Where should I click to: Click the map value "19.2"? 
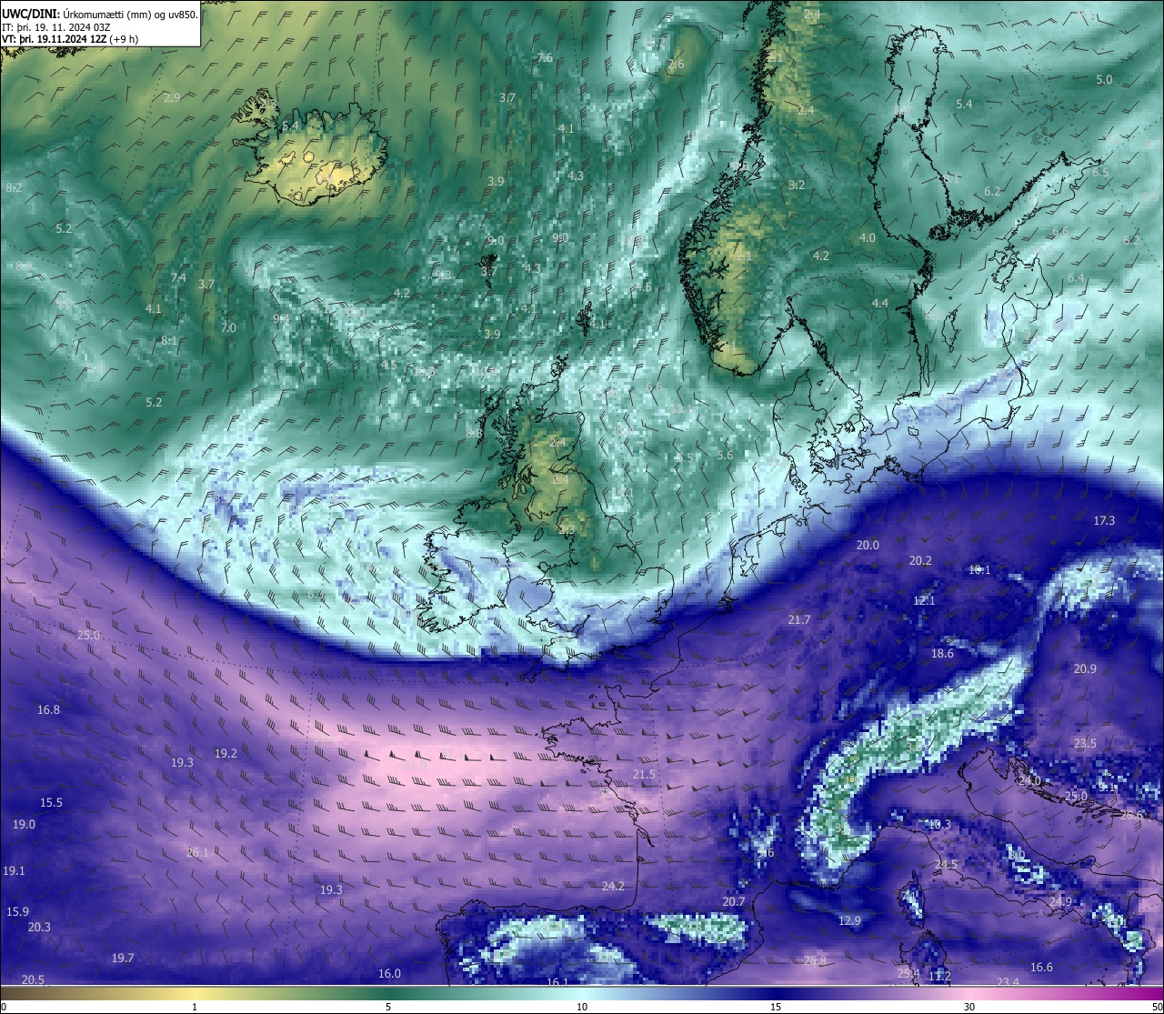(226, 753)
